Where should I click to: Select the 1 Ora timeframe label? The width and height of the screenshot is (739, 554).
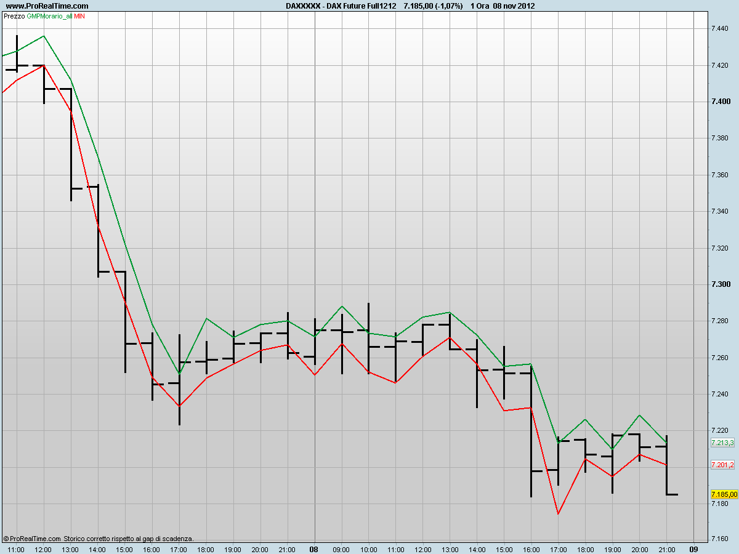(479, 6)
